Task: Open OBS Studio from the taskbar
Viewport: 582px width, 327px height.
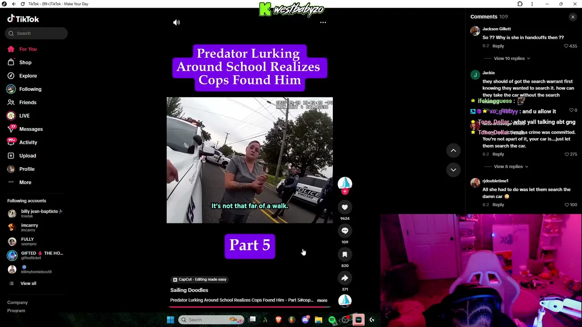Action: pos(345,320)
